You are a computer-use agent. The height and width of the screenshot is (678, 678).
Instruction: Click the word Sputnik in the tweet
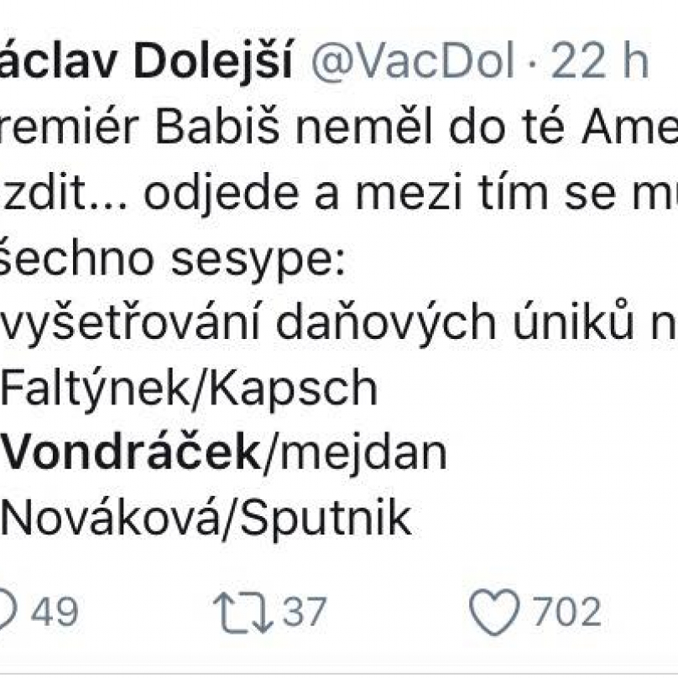click(326, 519)
